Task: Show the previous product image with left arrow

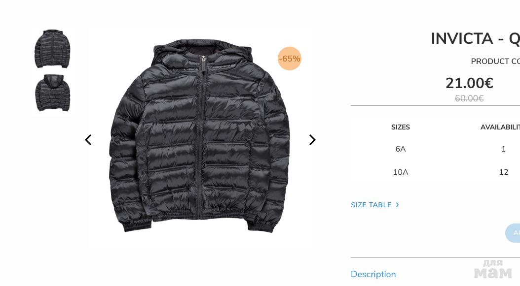Action: [x=88, y=140]
